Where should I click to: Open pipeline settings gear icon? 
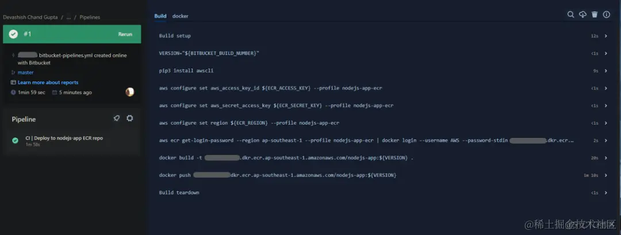point(129,118)
